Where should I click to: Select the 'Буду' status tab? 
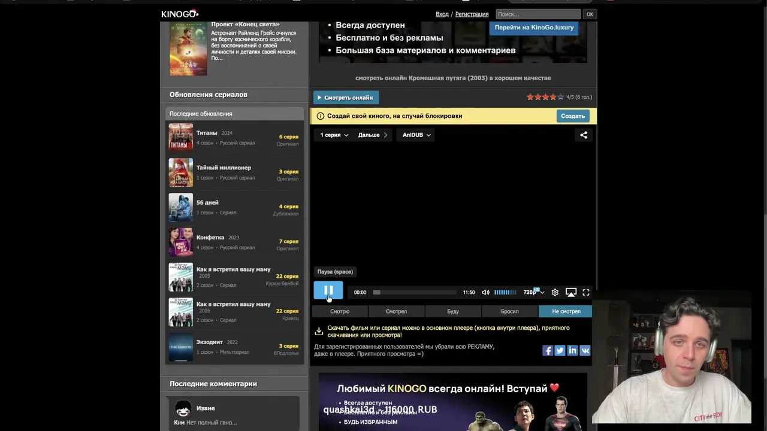click(x=453, y=311)
